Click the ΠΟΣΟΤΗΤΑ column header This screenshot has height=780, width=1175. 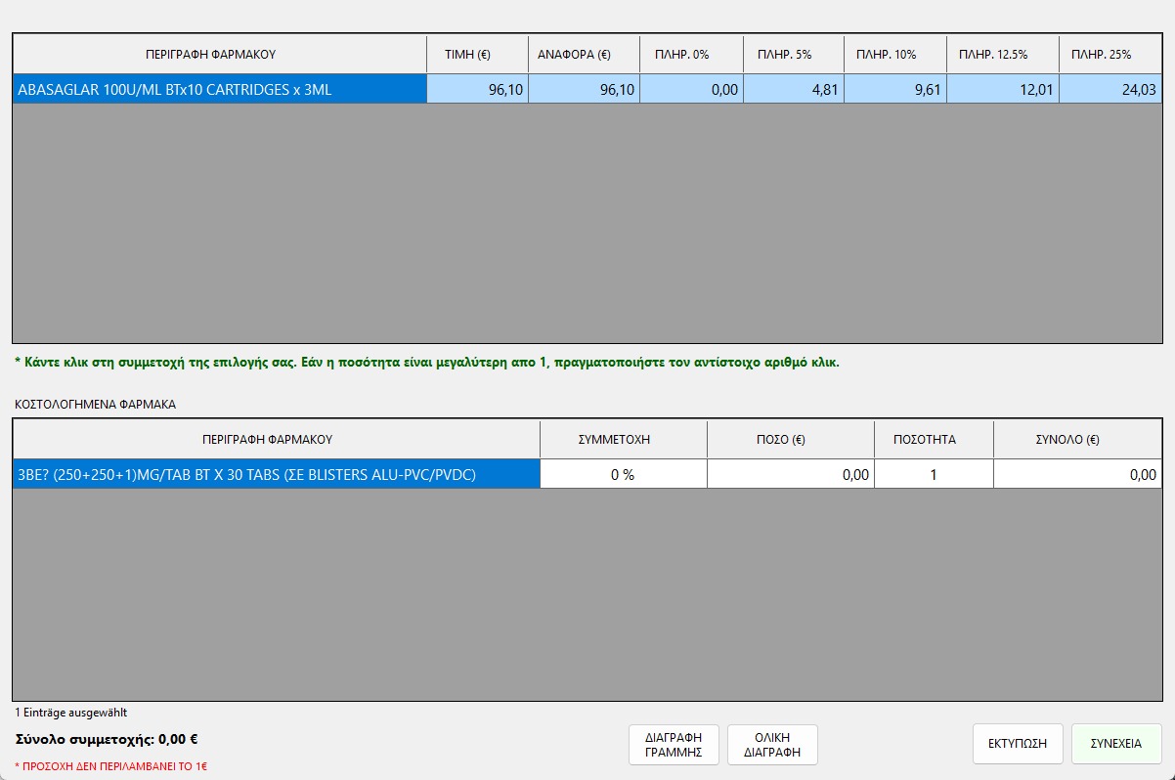tap(935, 440)
